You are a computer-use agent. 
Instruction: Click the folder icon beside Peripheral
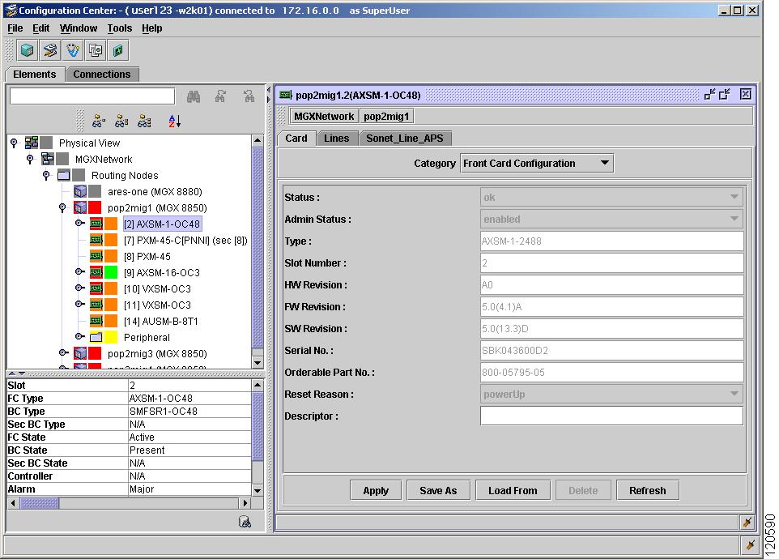(96, 337)
